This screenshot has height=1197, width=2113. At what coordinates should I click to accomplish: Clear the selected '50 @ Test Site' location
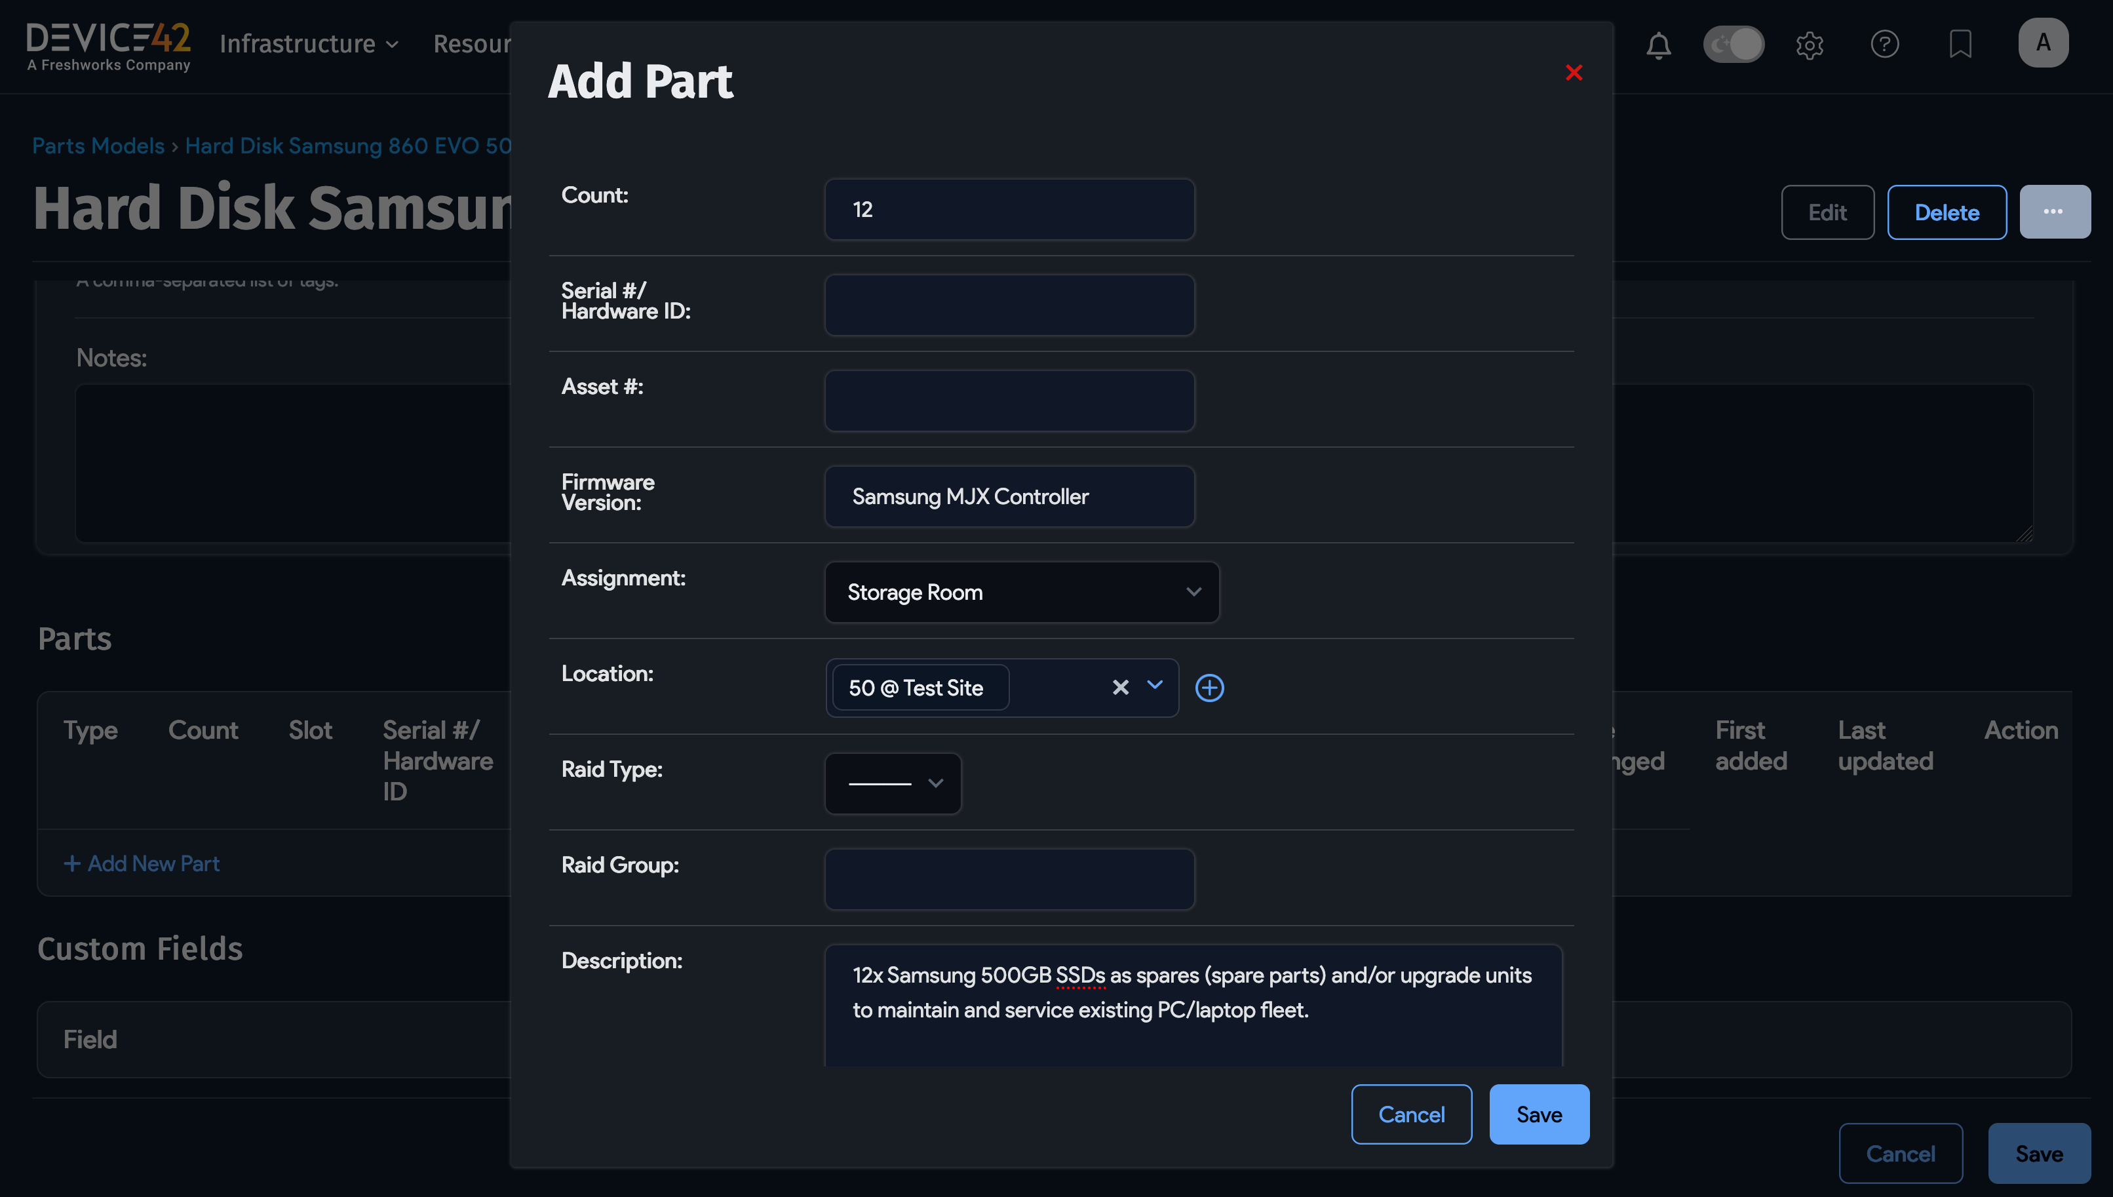click(1120, 687)
